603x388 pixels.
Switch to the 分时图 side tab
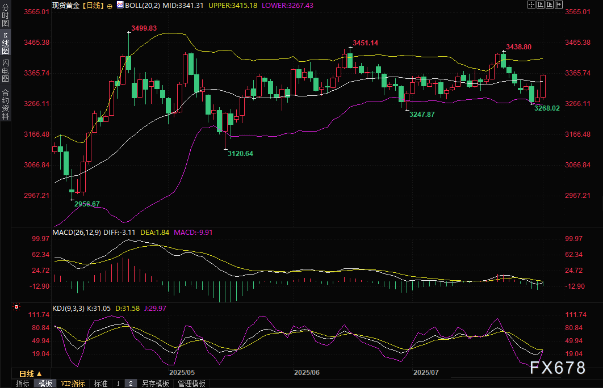tap(6, 15)
